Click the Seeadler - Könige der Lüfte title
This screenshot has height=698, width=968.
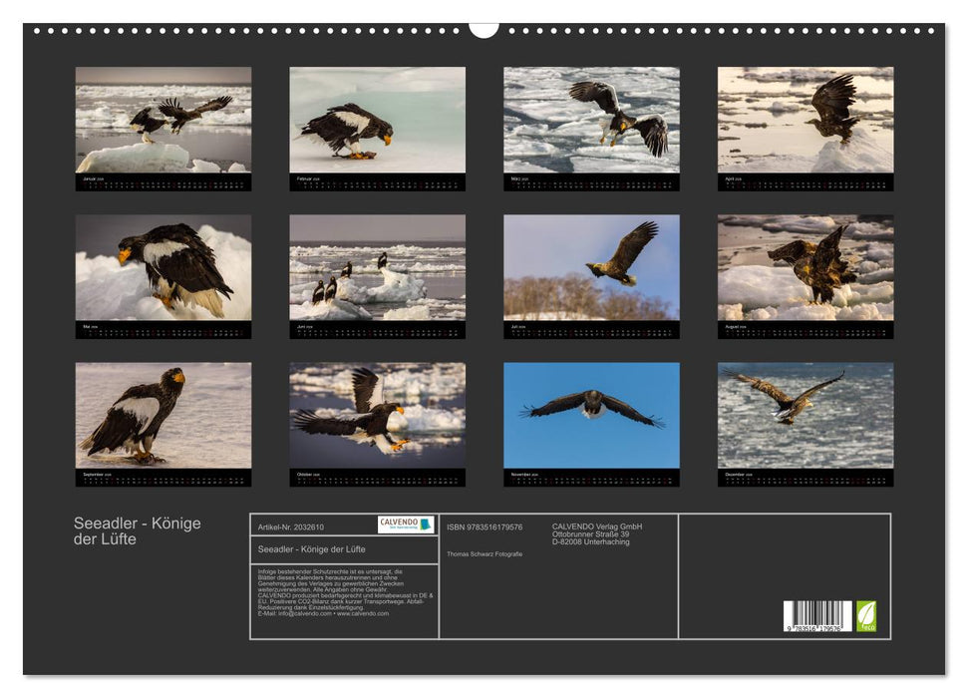[x=135, y=528]
